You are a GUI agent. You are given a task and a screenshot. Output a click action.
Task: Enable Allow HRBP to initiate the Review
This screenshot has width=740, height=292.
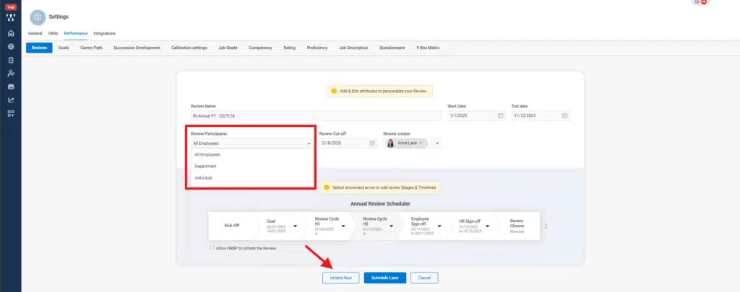(x=212, y=248)
